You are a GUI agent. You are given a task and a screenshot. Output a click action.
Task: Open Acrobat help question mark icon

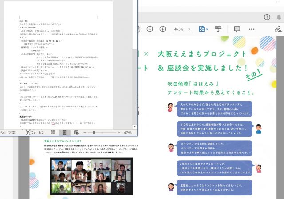coord(267,17)
